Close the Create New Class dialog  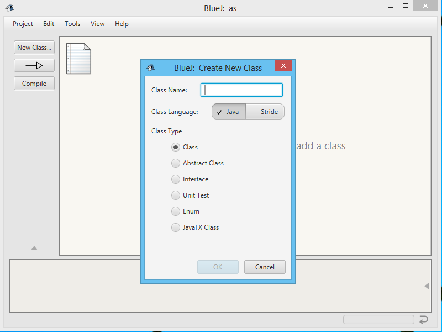(x=283, y=66)
